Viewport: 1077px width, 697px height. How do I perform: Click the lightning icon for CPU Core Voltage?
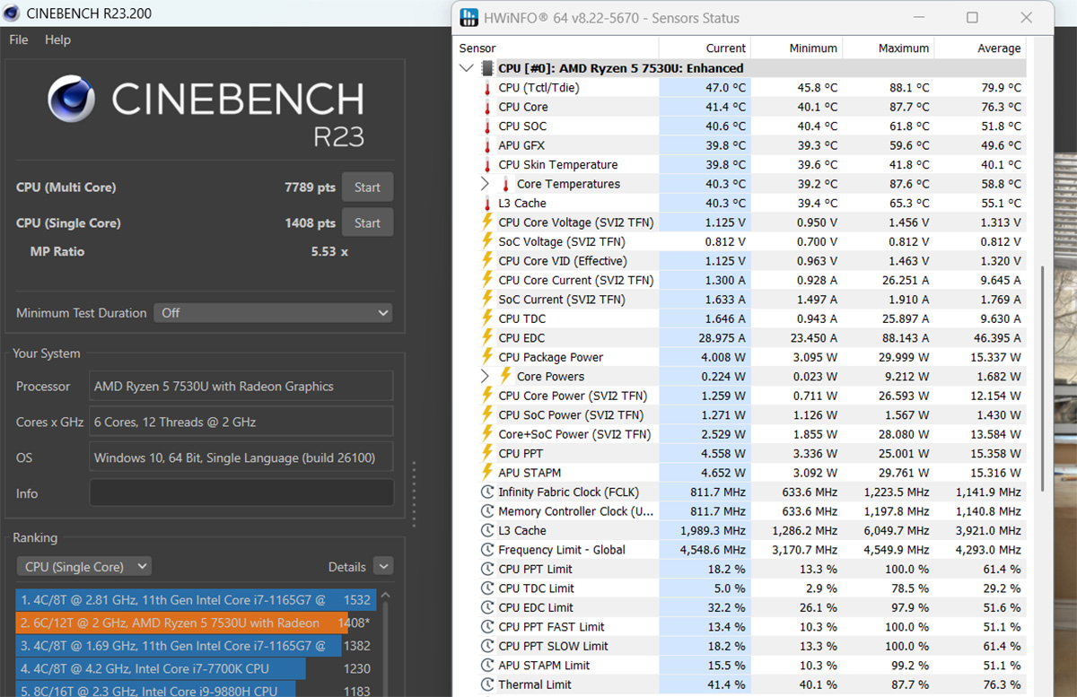click(487, 222)
